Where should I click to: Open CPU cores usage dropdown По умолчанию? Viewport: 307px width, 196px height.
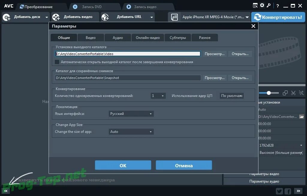[x=232, y=96]
